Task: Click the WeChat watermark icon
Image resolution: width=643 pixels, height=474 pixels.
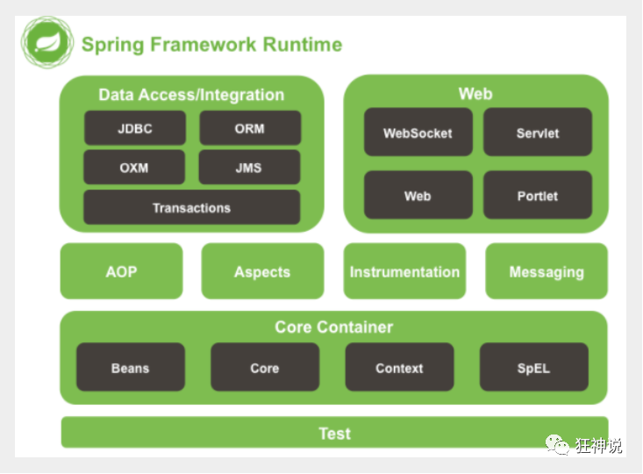Action: click(557, 445)
